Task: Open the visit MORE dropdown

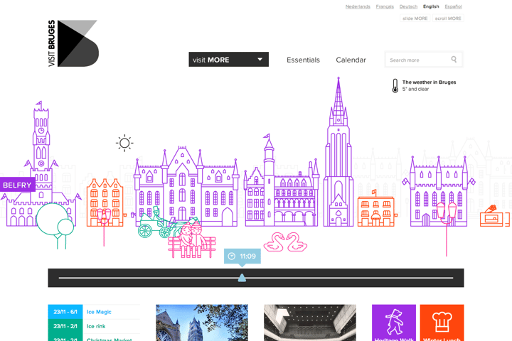Action: tap(228, 60)
